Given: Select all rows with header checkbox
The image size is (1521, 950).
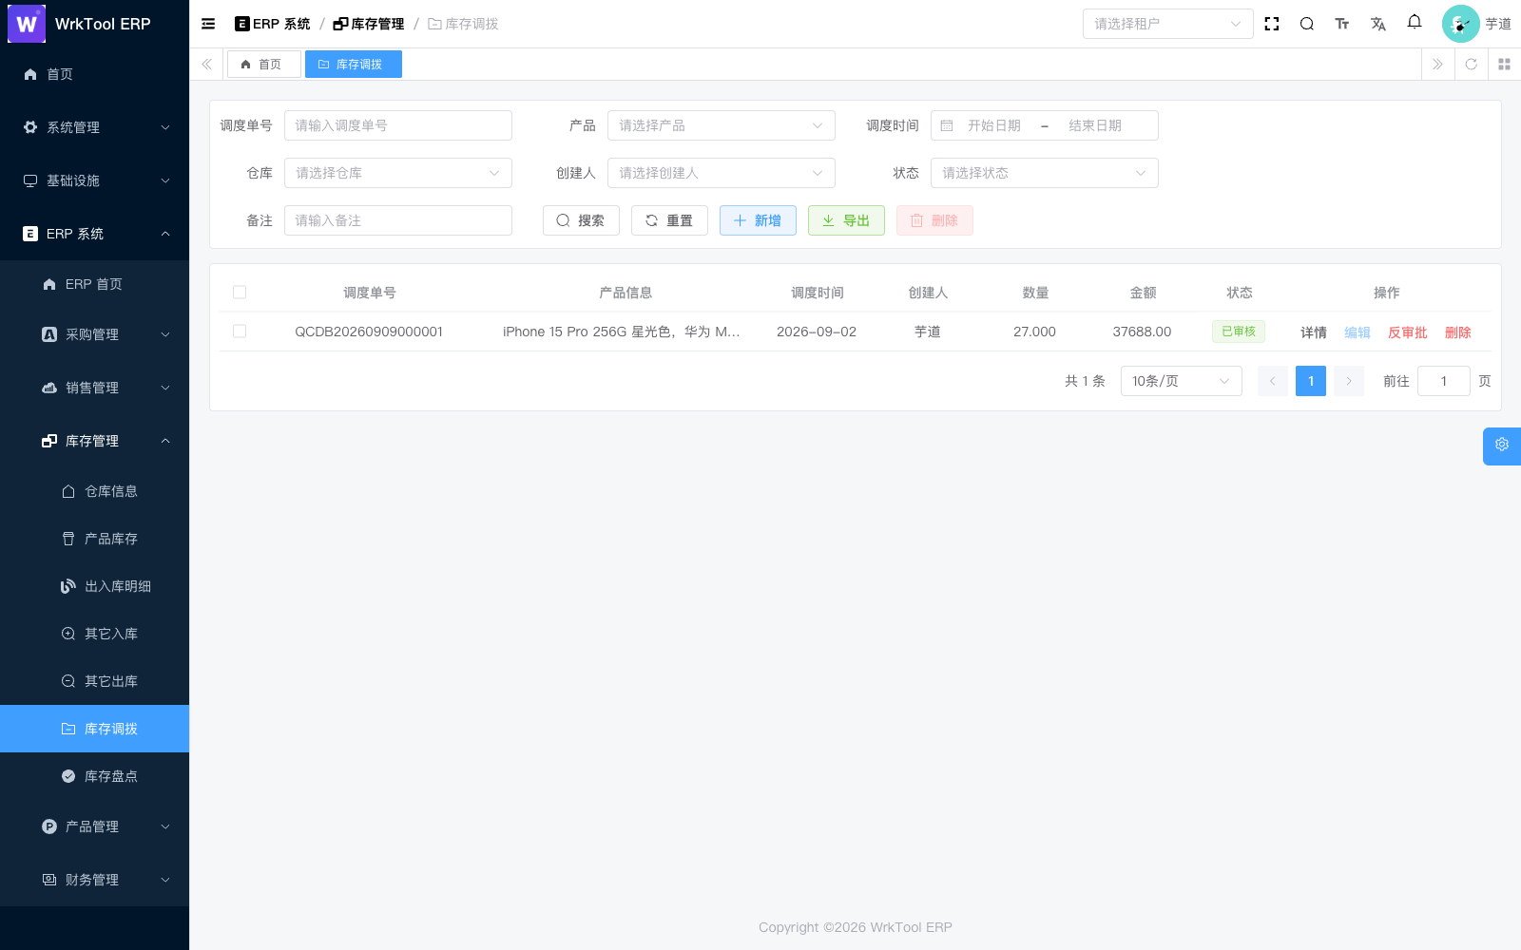Looking at the screenshot, I should [240, 293].
